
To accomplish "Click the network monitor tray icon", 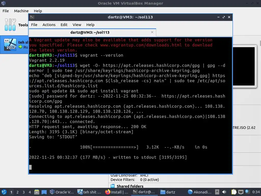I will point(241,192).
